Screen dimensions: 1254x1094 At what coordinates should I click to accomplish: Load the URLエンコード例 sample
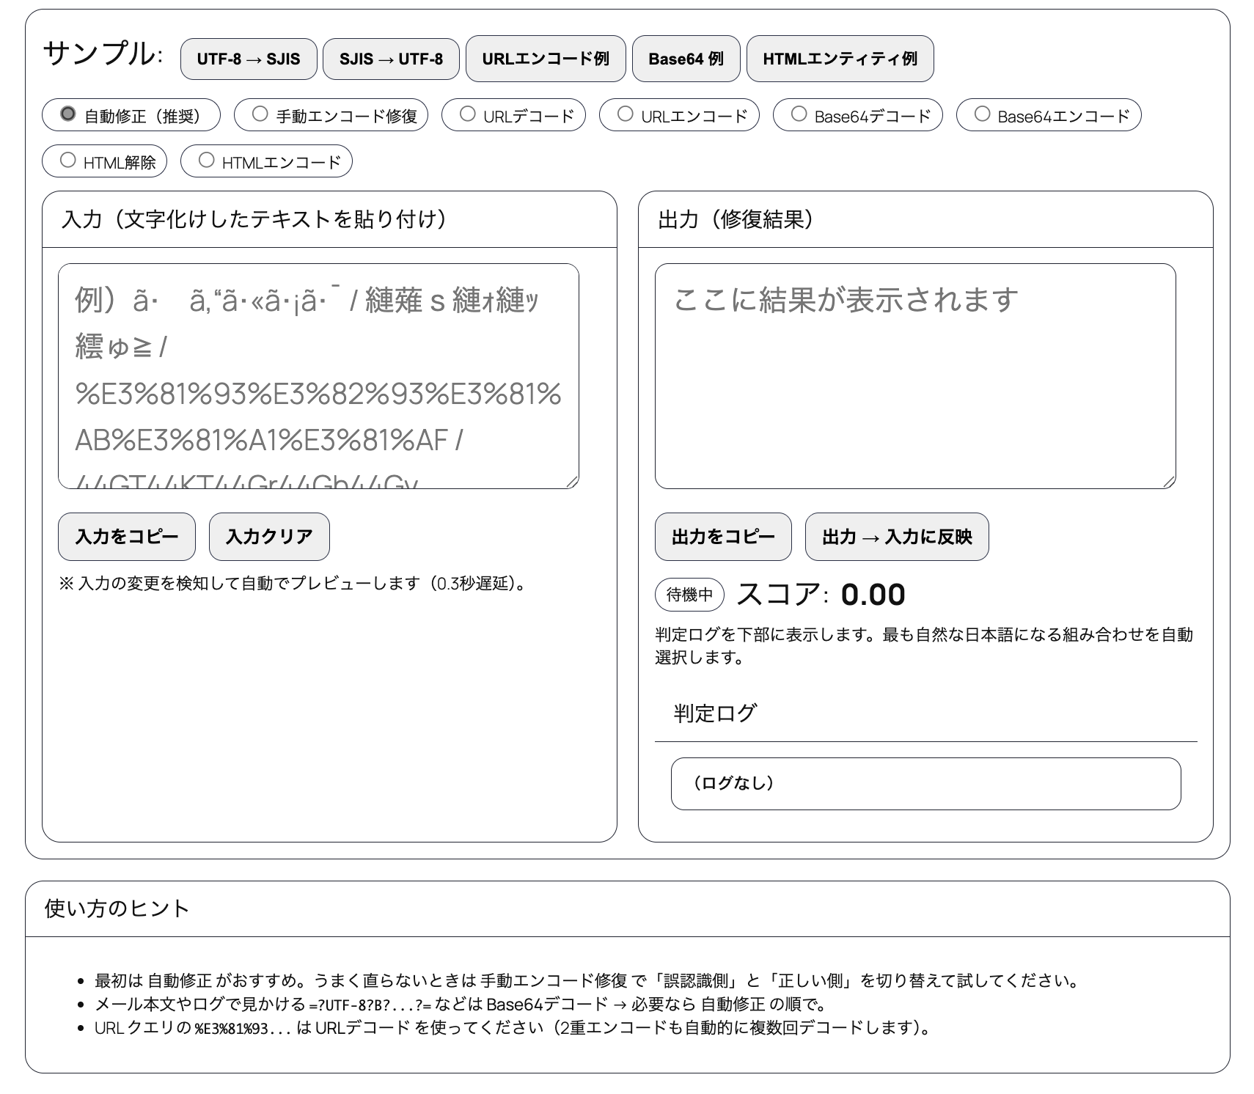pos(546,59)
